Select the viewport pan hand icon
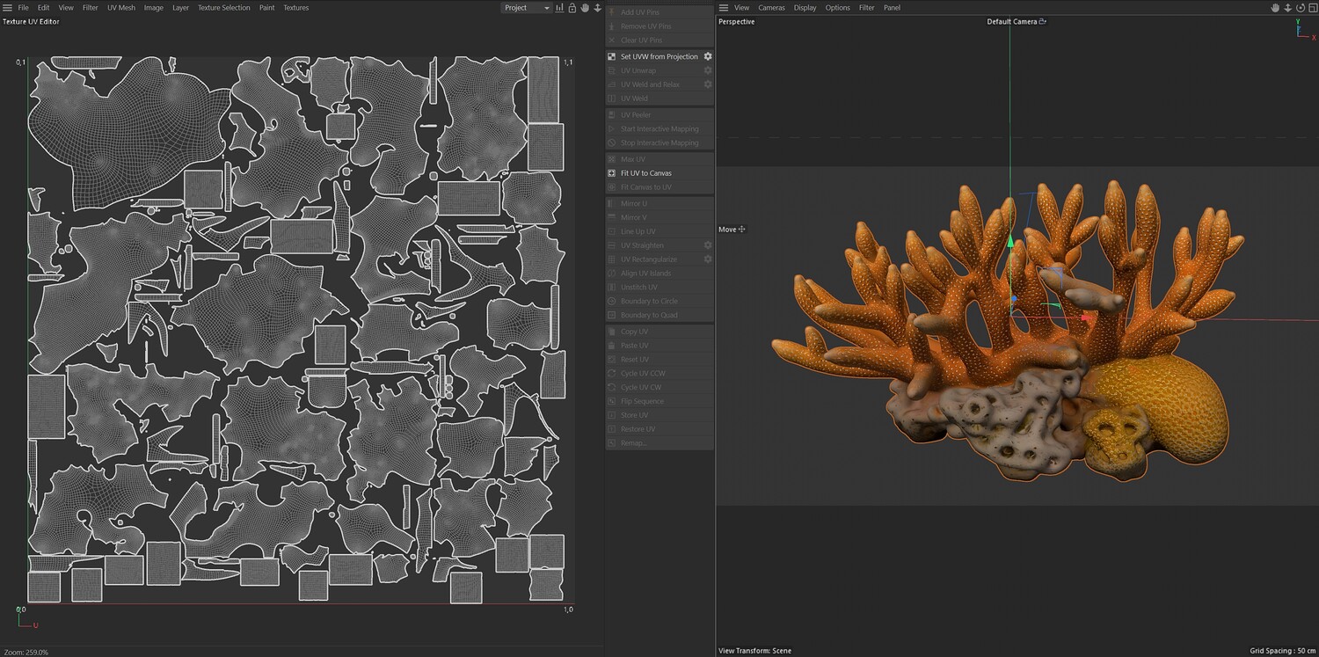 [x=1276, y=8]
